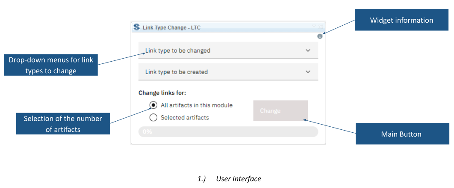The height and width of the screenshot is (188, 454).
Task: Click the 0% progress bar
Action: click(228, 132)
